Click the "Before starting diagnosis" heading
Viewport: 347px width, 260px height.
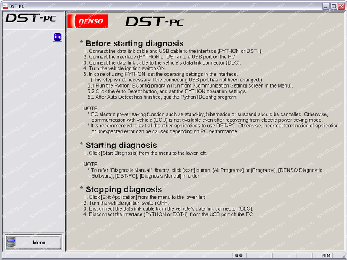pyautogui.click(x=134, y=44)
